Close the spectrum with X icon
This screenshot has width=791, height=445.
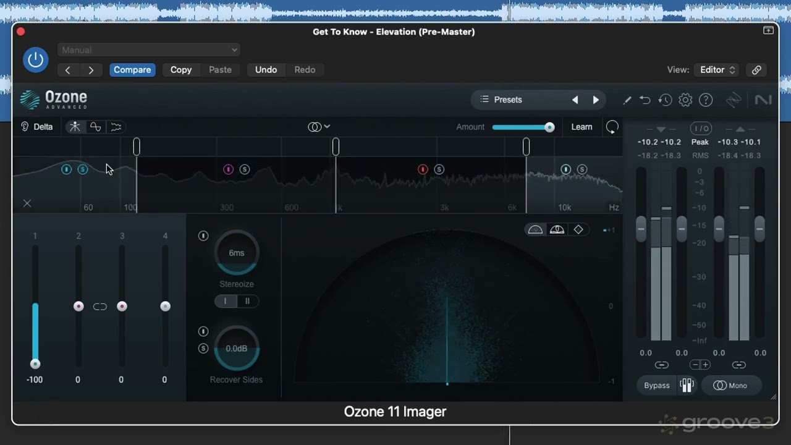click(x=27, y=203)
